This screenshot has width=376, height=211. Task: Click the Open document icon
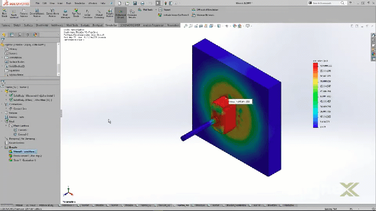click(127, 3)
